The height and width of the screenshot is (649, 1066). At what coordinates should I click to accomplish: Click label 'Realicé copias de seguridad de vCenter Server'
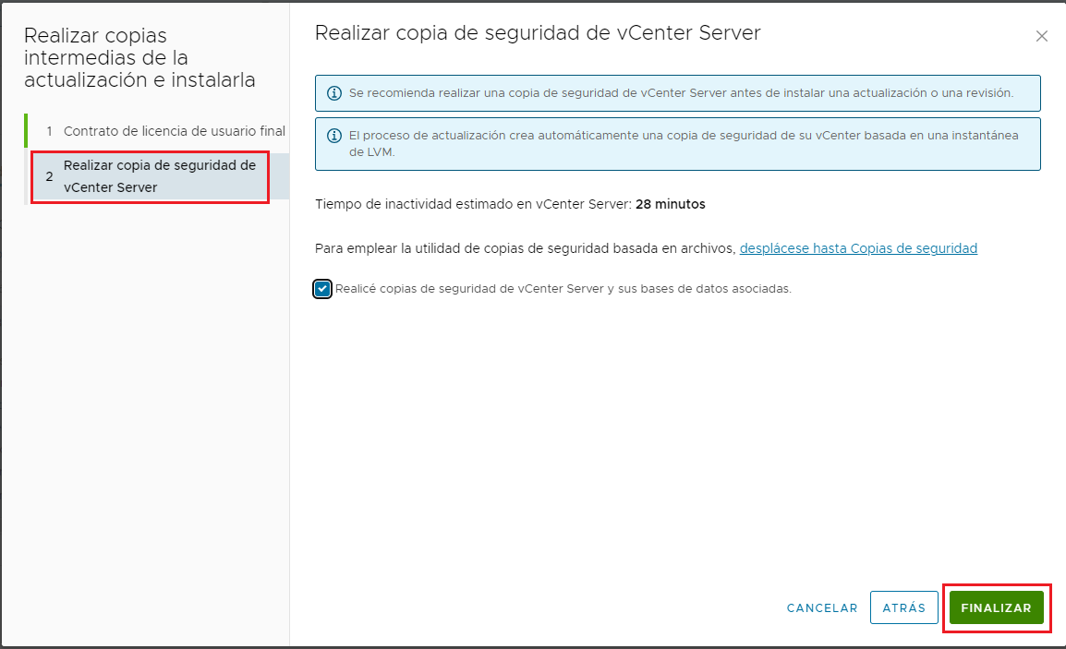(x=563, y=289)
